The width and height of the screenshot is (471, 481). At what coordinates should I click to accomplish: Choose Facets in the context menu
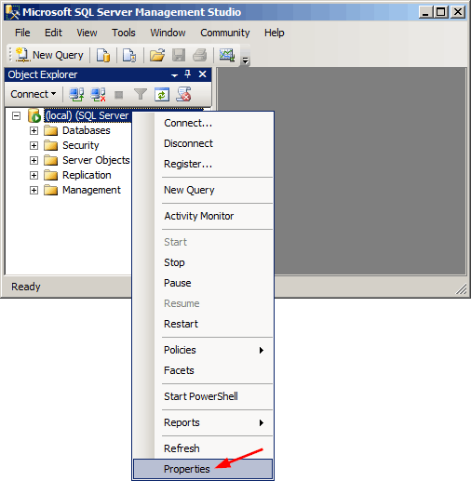203,370
